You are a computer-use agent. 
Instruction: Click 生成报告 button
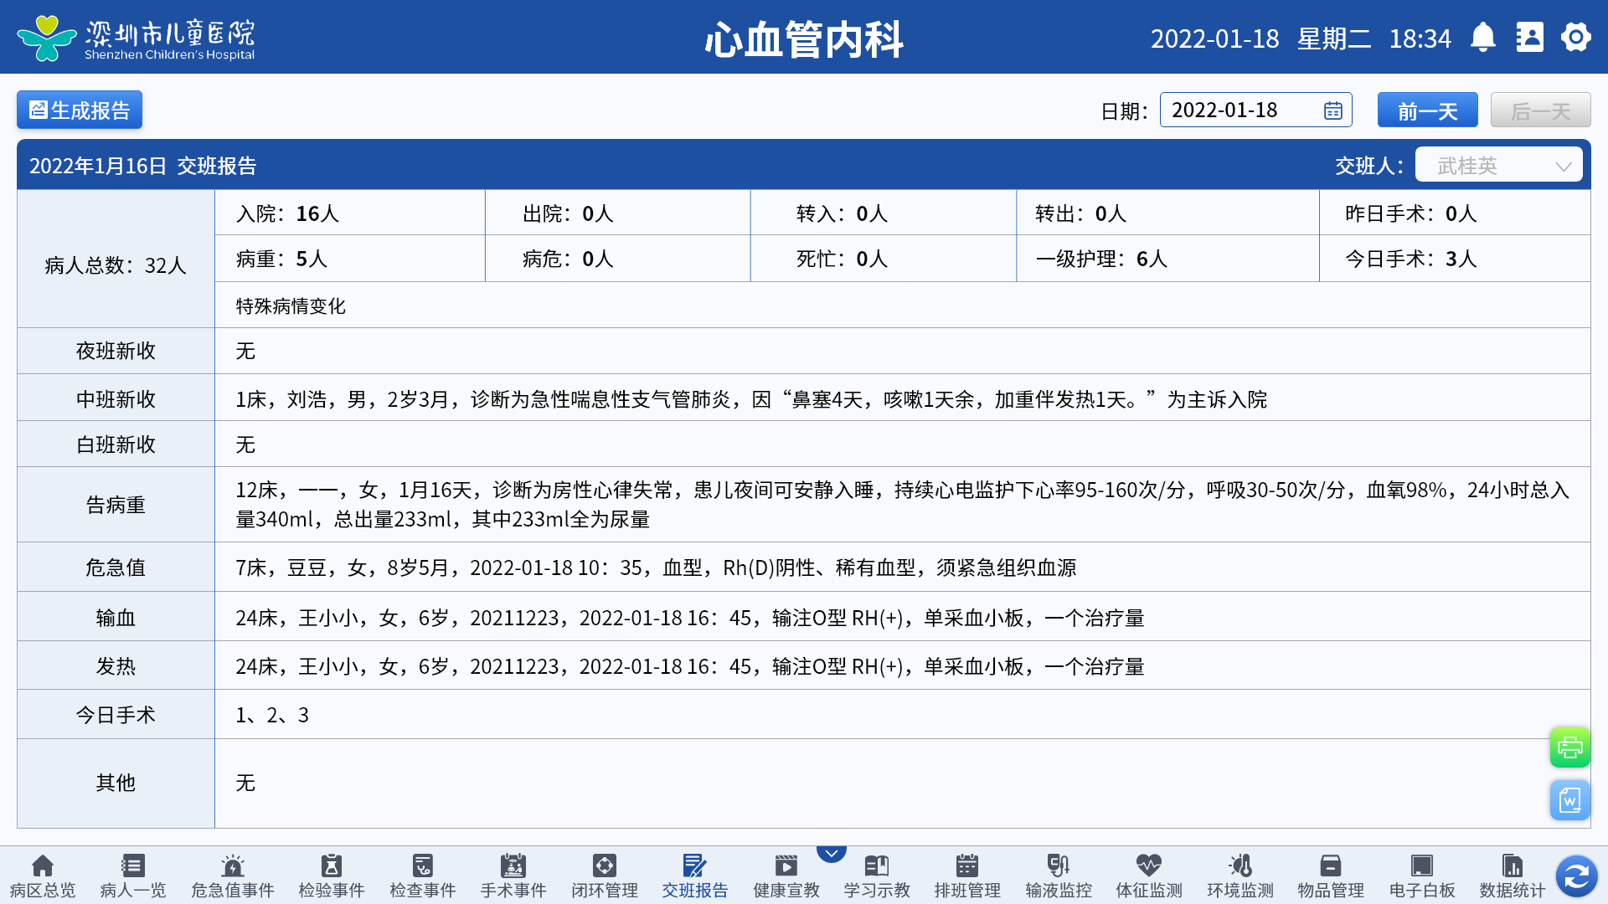(80, 110)
